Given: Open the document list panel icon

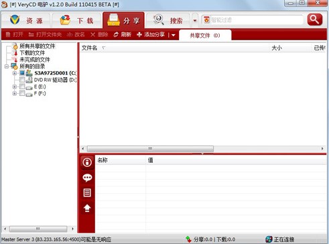Looking at the screenshot, I should pyautogui.click(x=87, y=192).
